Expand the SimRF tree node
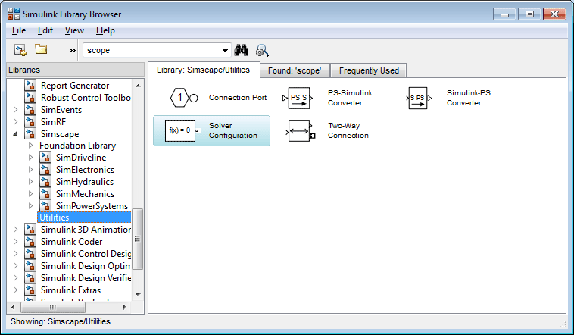 pos(15,122)
